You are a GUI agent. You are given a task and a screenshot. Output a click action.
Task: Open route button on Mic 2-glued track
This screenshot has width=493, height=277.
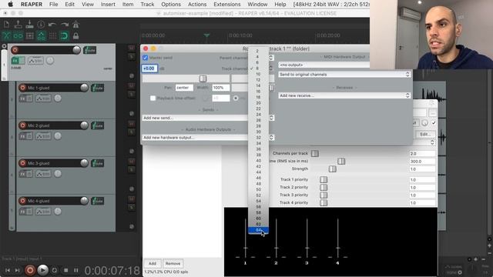(98, 125)
